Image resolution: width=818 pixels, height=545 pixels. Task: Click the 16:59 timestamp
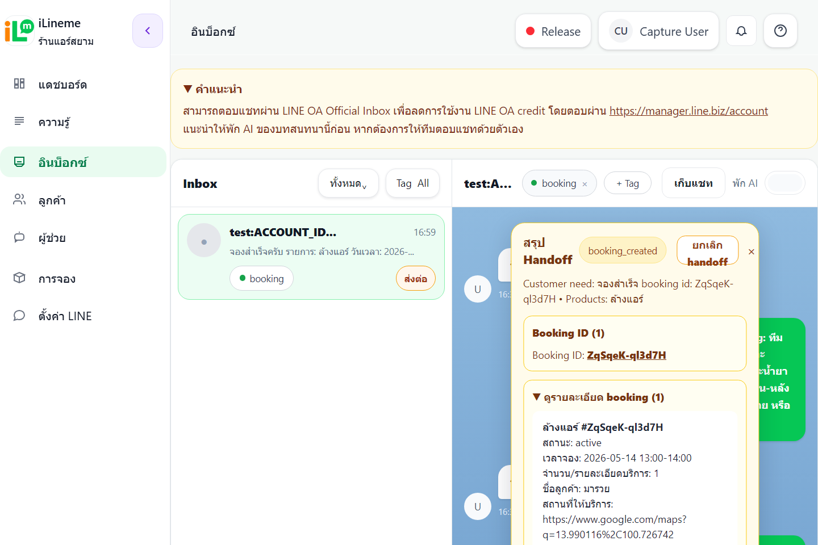424,232
